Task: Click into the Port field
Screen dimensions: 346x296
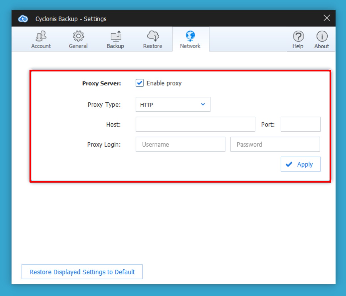Action: point(300,124)
